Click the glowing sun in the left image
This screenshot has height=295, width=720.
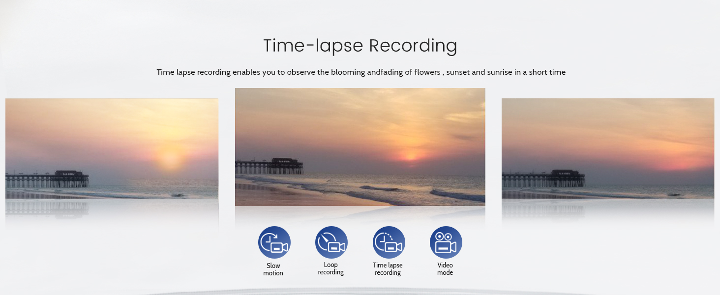170,158
